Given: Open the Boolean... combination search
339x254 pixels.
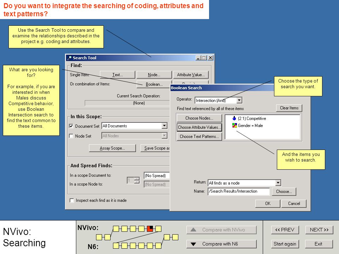Looking at the screenshot, I should 154,84.
